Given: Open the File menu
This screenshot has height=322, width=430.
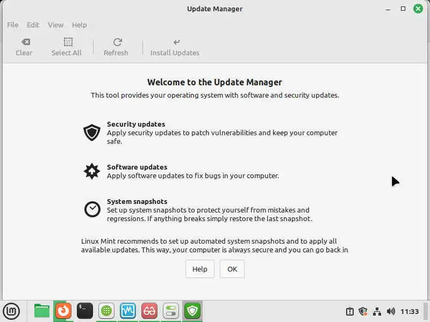Looking at the screenshot, I should pyautogui.click(x=12, y=25).
